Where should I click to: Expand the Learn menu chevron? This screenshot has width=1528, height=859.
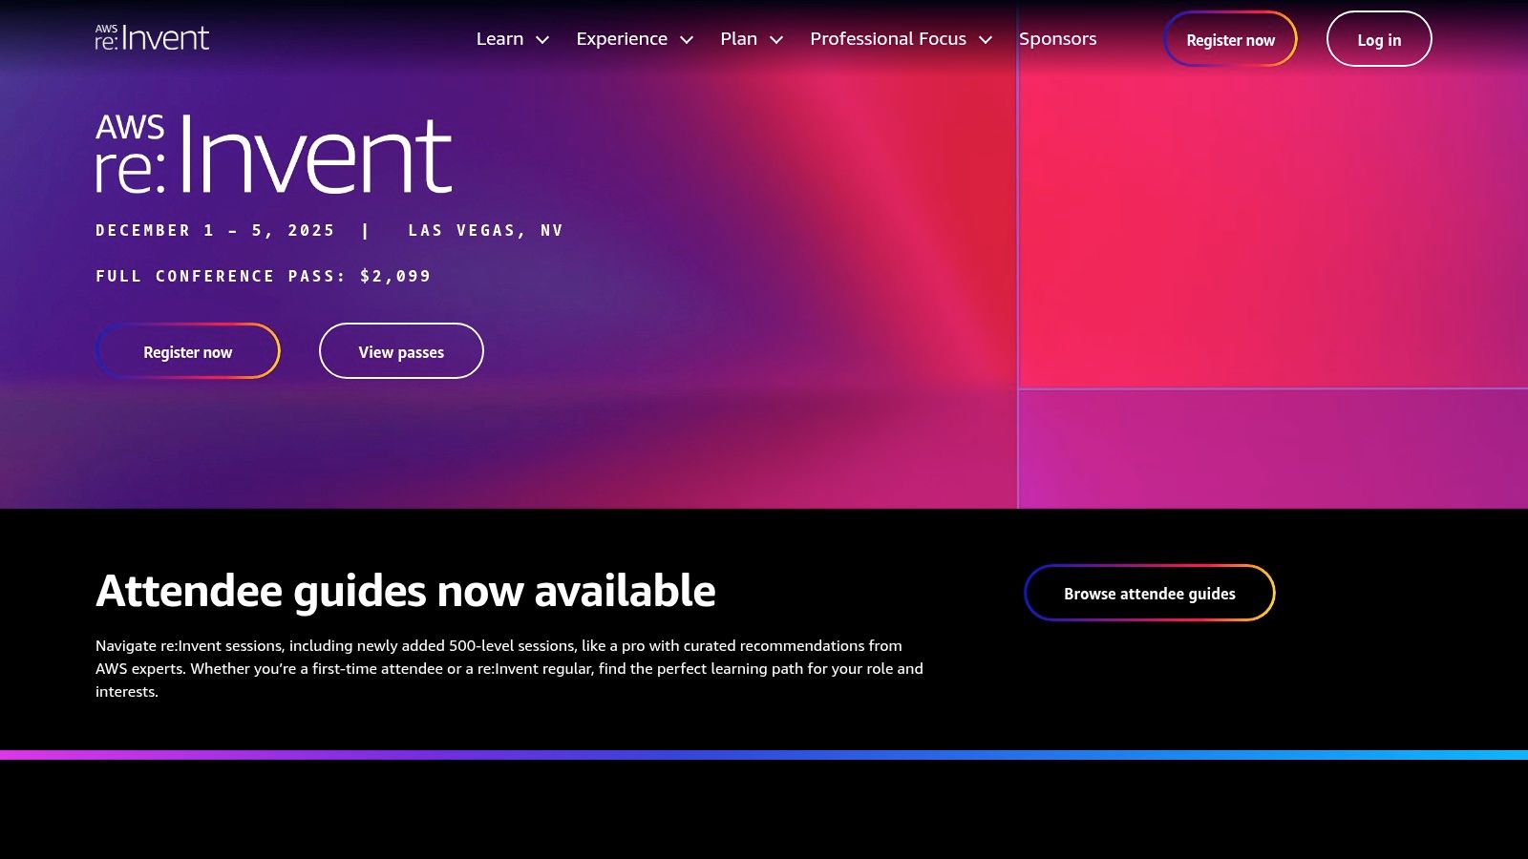coord(542,40)
